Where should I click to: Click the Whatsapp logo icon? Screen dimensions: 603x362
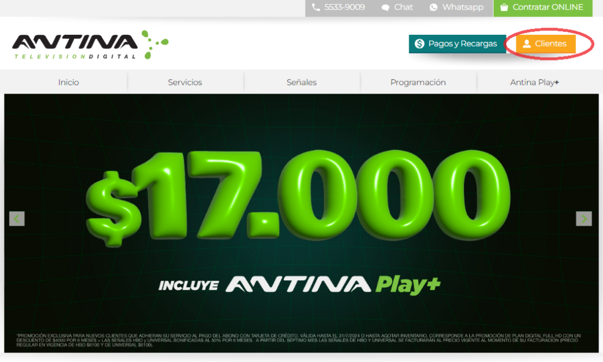pyautogui.click(x=433, y=7)
